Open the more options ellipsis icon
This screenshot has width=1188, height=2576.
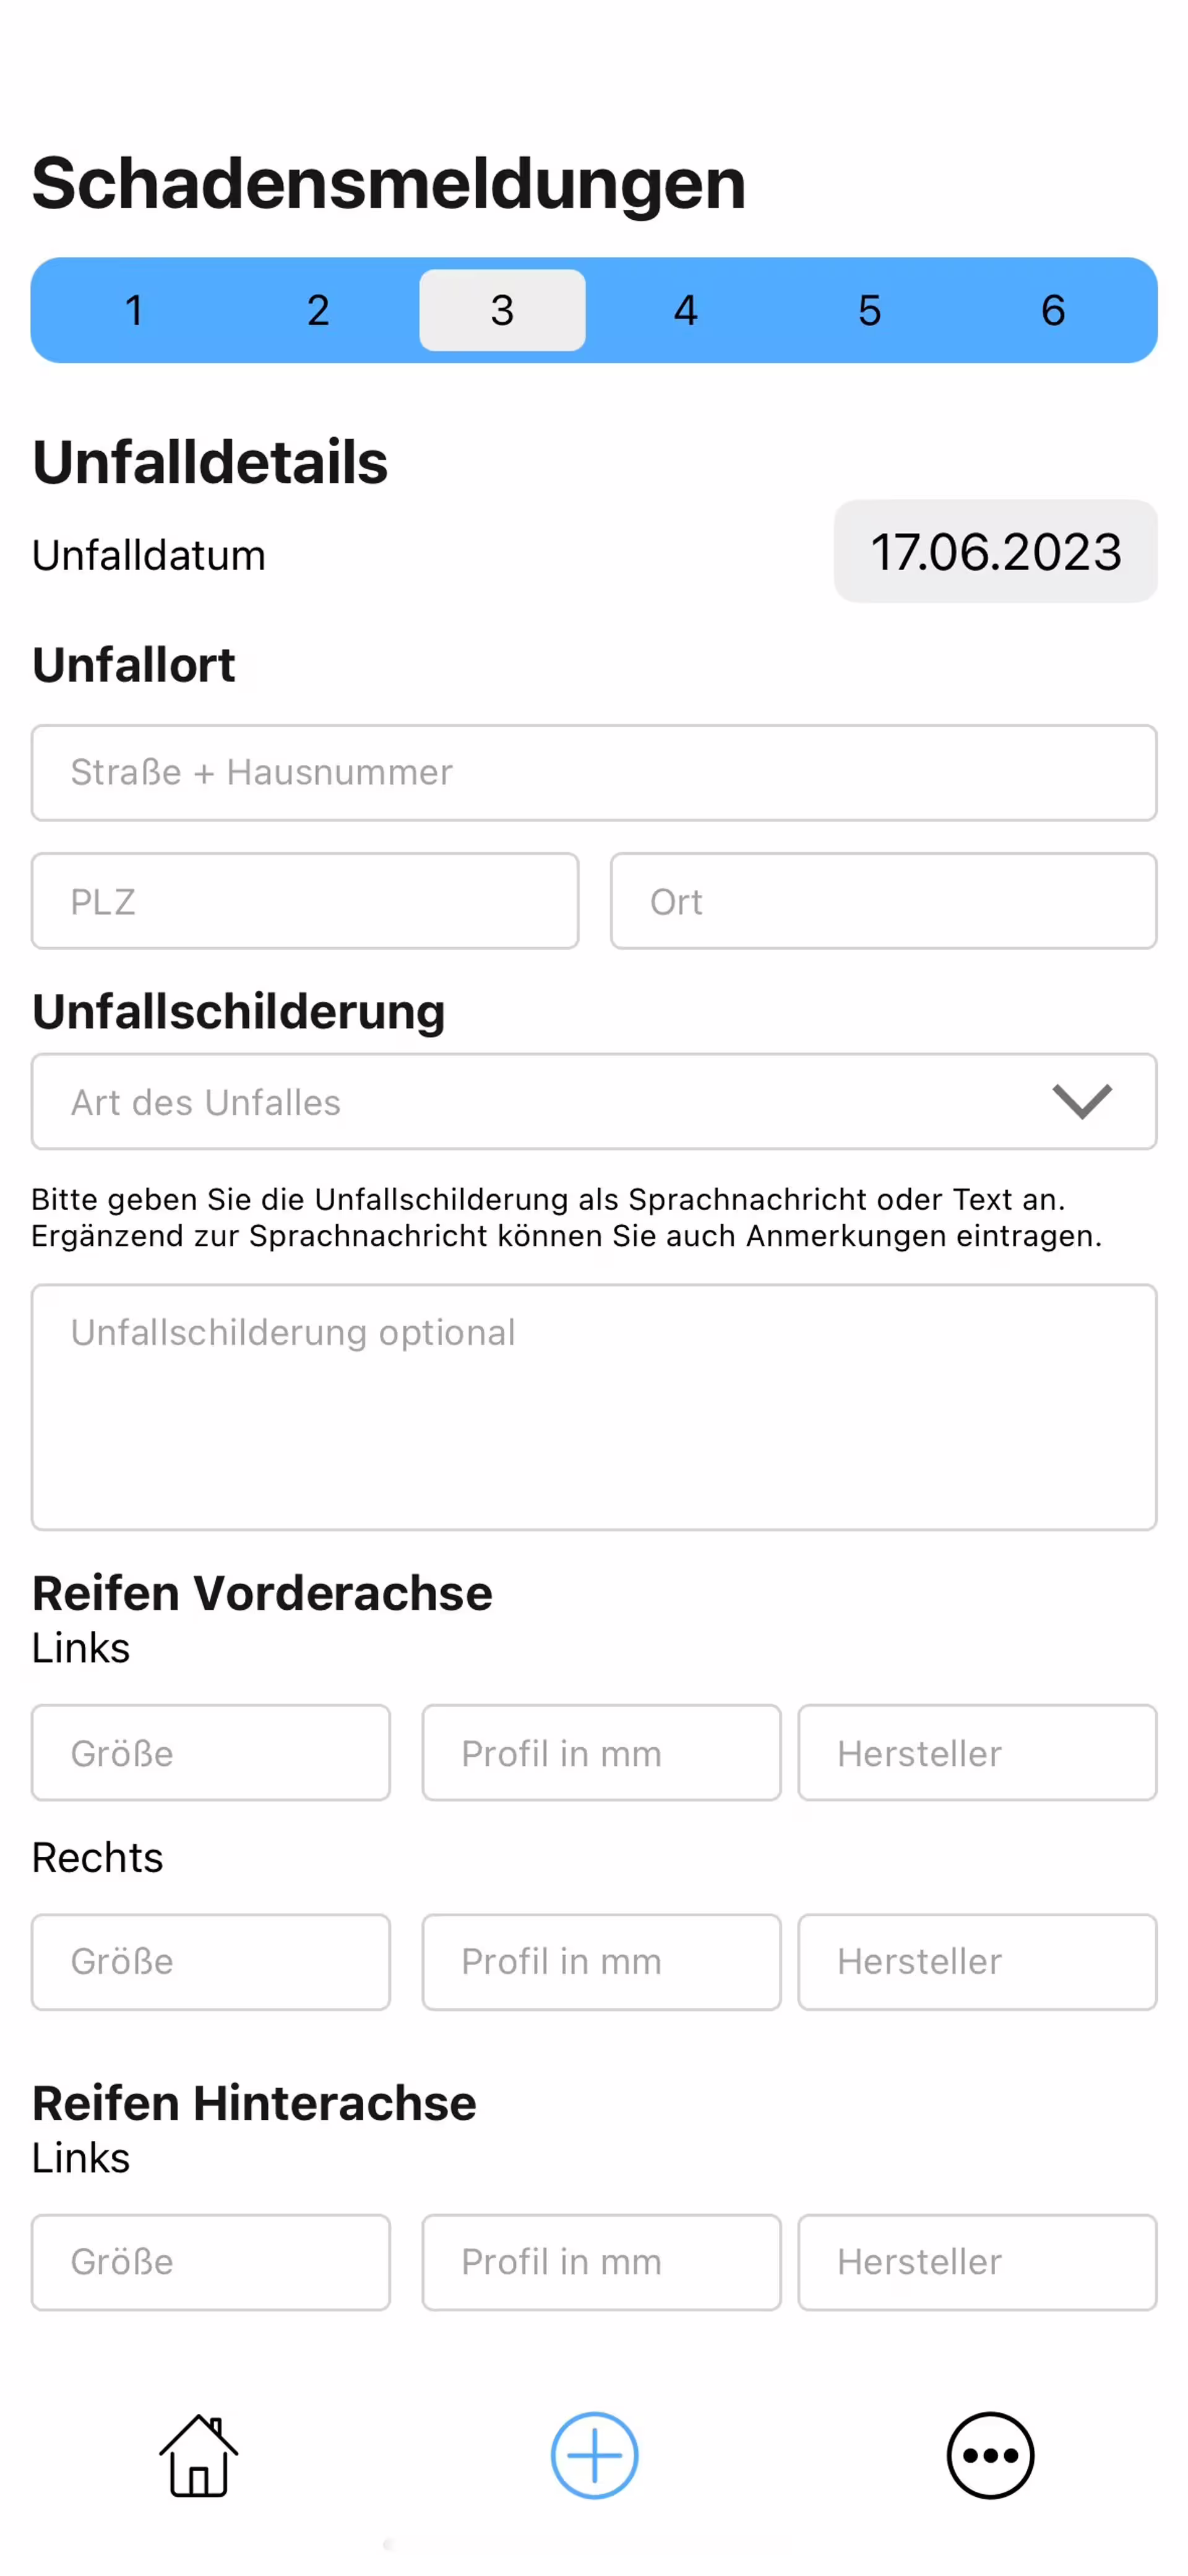pyautogui.click(x=989, y=2455)
